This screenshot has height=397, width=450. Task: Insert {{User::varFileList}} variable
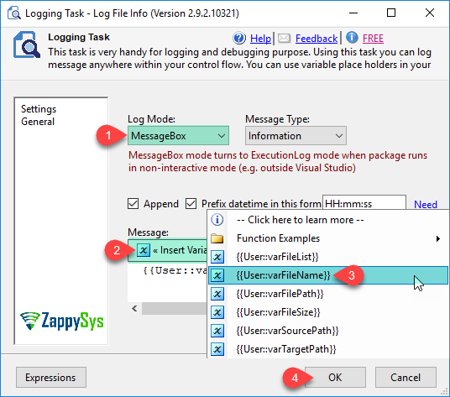point(327,257)
